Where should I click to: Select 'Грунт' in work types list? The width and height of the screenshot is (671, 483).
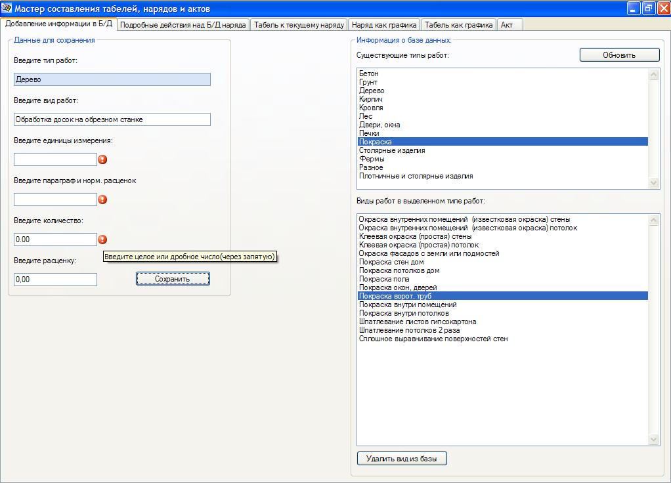(x=503, y=82)
